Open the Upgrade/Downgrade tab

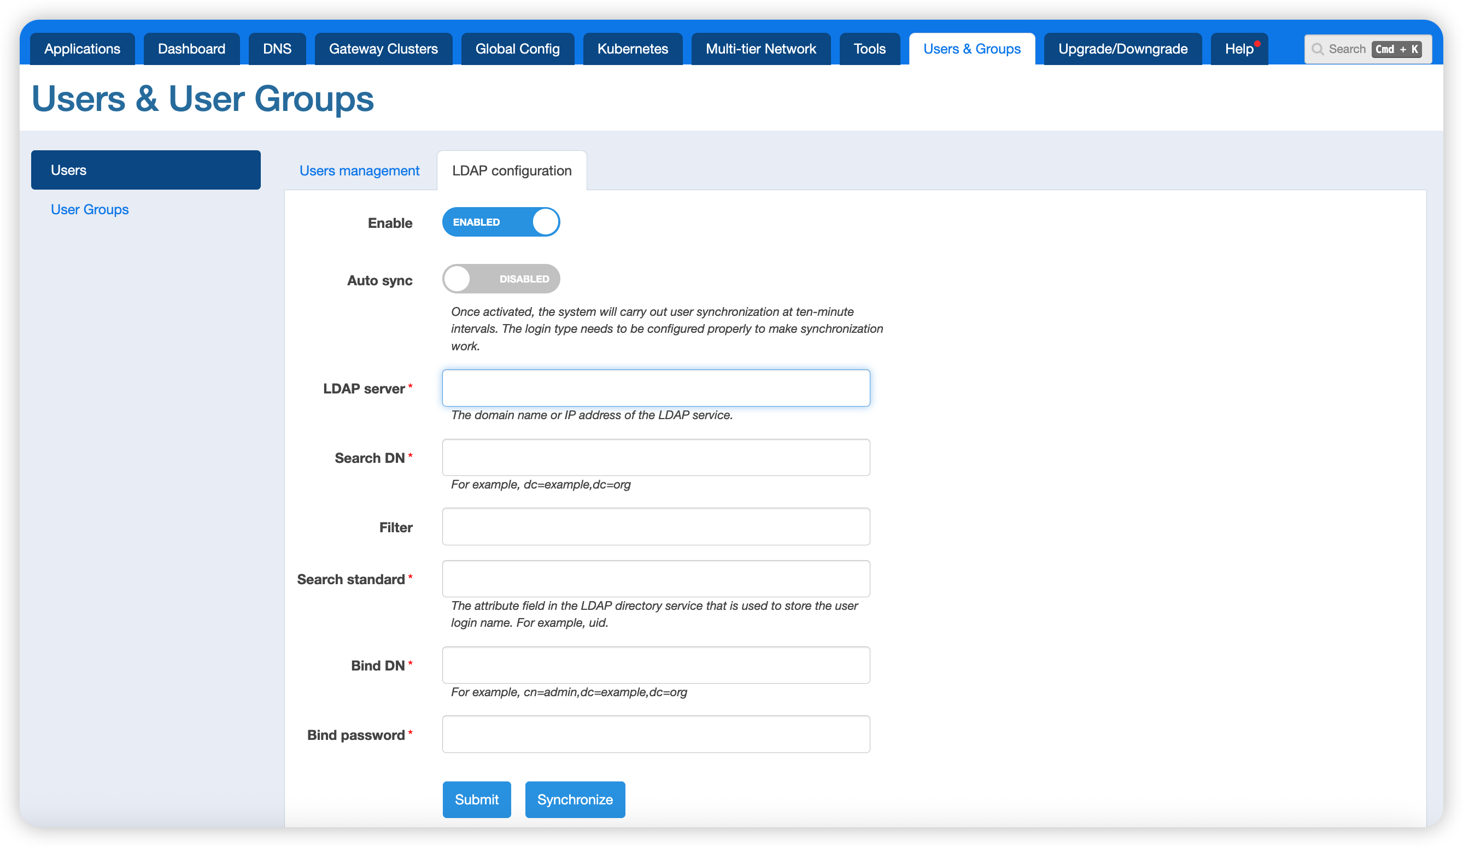coord(1122,49)
